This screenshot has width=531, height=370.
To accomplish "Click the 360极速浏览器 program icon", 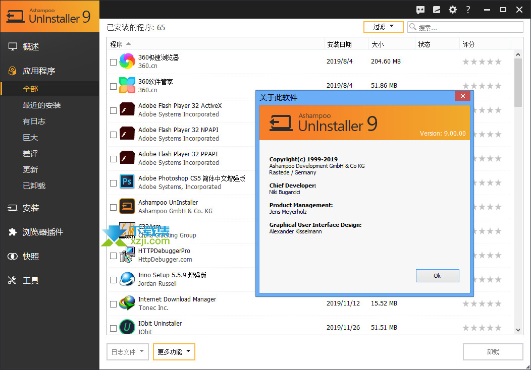I will pyautogui.click(x=127, y=61).
